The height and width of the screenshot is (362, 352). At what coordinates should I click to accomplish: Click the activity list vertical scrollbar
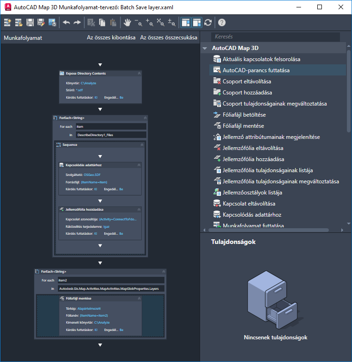(x=349, y=91)
